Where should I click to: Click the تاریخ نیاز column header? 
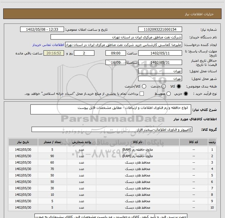23,142
